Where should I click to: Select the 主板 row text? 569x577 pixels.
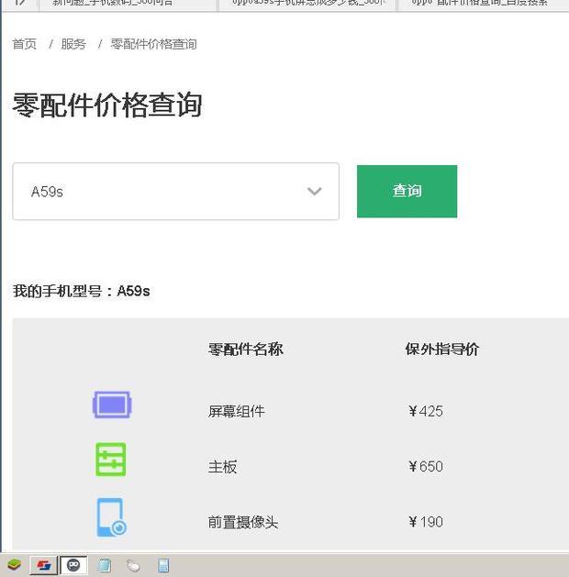(222, 467)
